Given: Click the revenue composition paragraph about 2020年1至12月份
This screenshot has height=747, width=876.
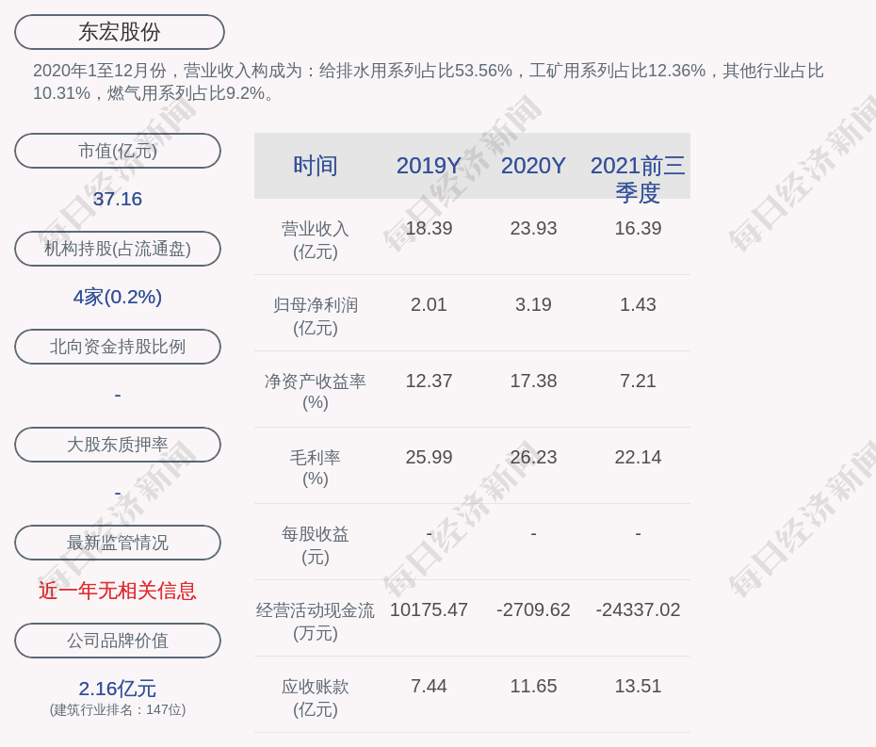Looking at the screenshot, I should click(429, 82).
